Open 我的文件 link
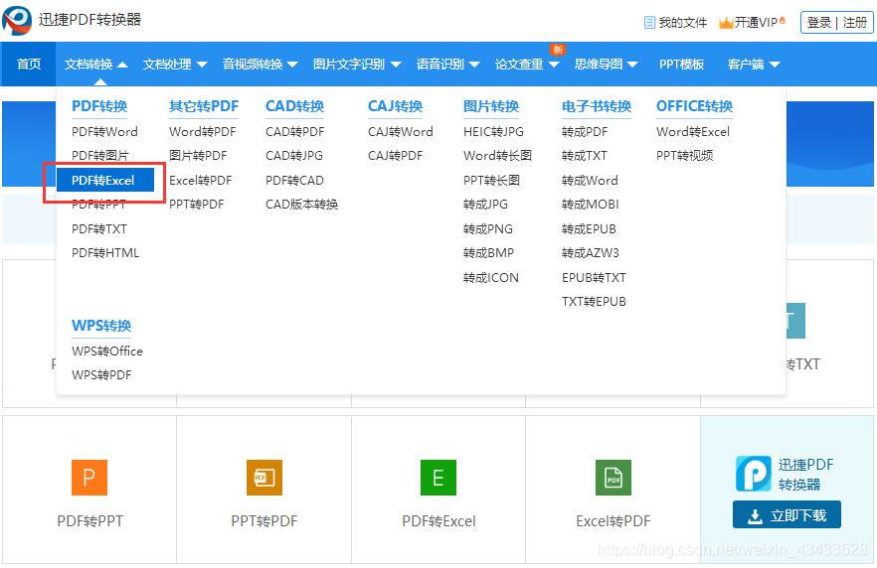 tap(682, 23)
